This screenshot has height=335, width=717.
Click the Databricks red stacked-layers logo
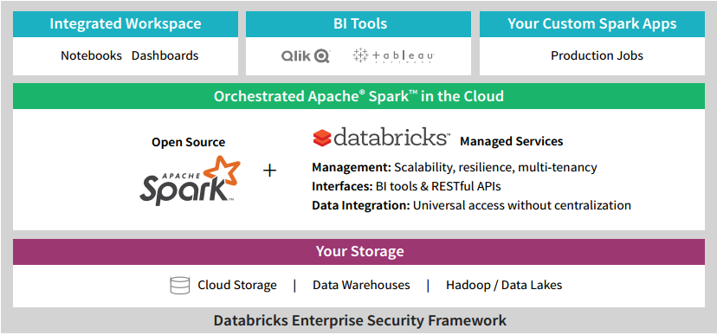[x=322, y=138]
